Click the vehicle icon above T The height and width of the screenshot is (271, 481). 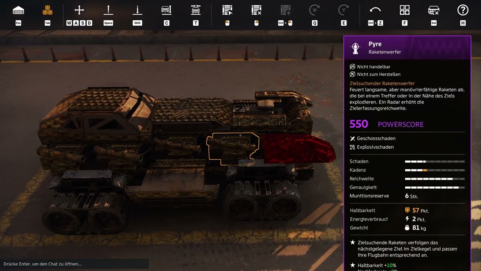click(x=196, y=10)
